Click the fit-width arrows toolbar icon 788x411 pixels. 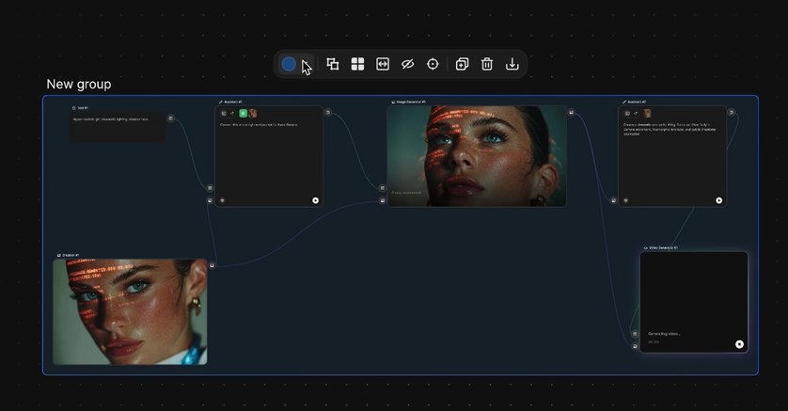(383, 64)
